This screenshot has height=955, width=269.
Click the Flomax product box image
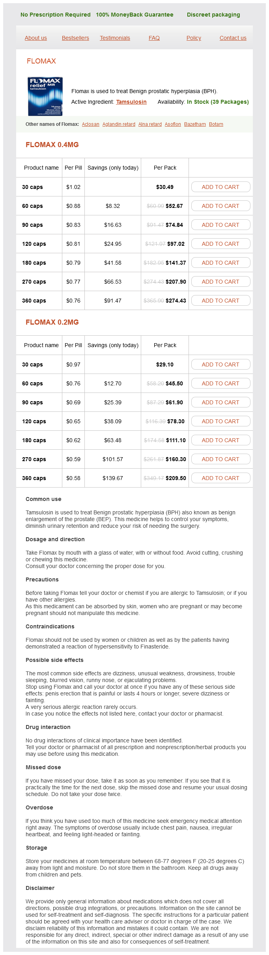pyautogui.click(x=45, y=96)
